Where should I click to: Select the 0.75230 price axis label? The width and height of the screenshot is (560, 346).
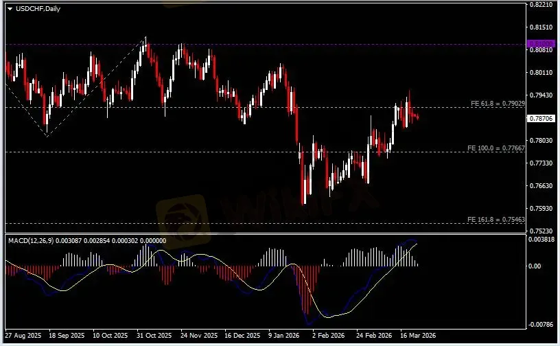coord(540,231)
